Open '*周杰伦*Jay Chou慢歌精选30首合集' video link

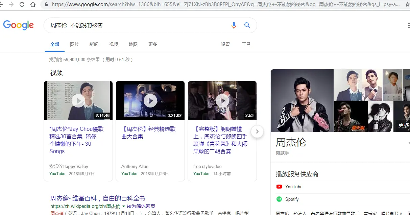point(77,140)
